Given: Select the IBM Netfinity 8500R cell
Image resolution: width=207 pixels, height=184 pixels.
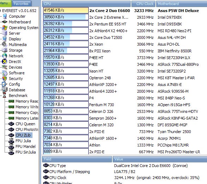Looking at the screenshot, I should tap(175, 51).
